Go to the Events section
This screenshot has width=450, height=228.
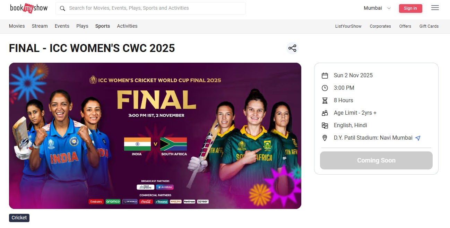point(62,26)
